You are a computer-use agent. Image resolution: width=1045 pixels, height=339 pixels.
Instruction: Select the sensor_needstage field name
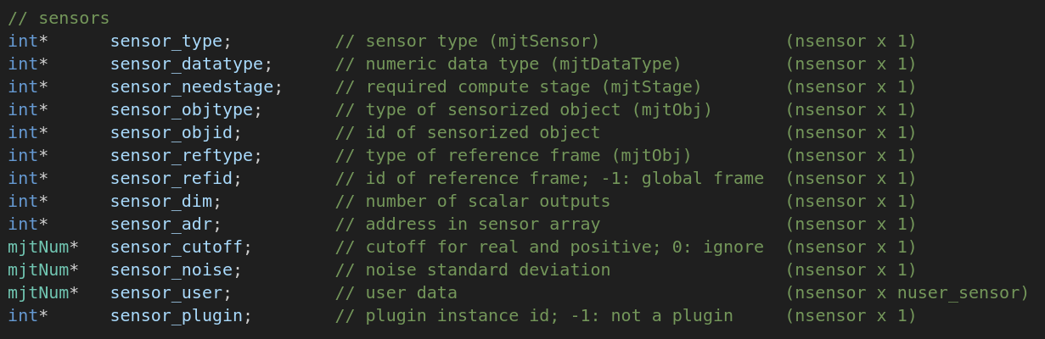click(191, 86)
